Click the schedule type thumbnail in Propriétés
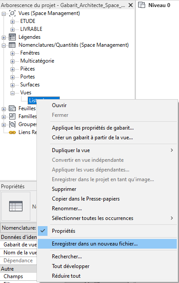179x283 pixels. coord(16,206)
